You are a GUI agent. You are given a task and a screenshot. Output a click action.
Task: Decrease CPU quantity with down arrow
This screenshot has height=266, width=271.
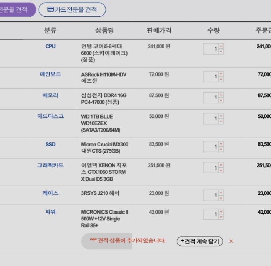pos(221,51)
